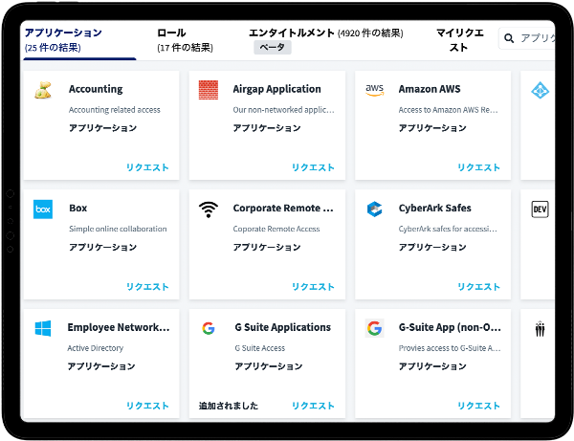Click 'Provies access to G-Suite A...' description

[450, 348]
